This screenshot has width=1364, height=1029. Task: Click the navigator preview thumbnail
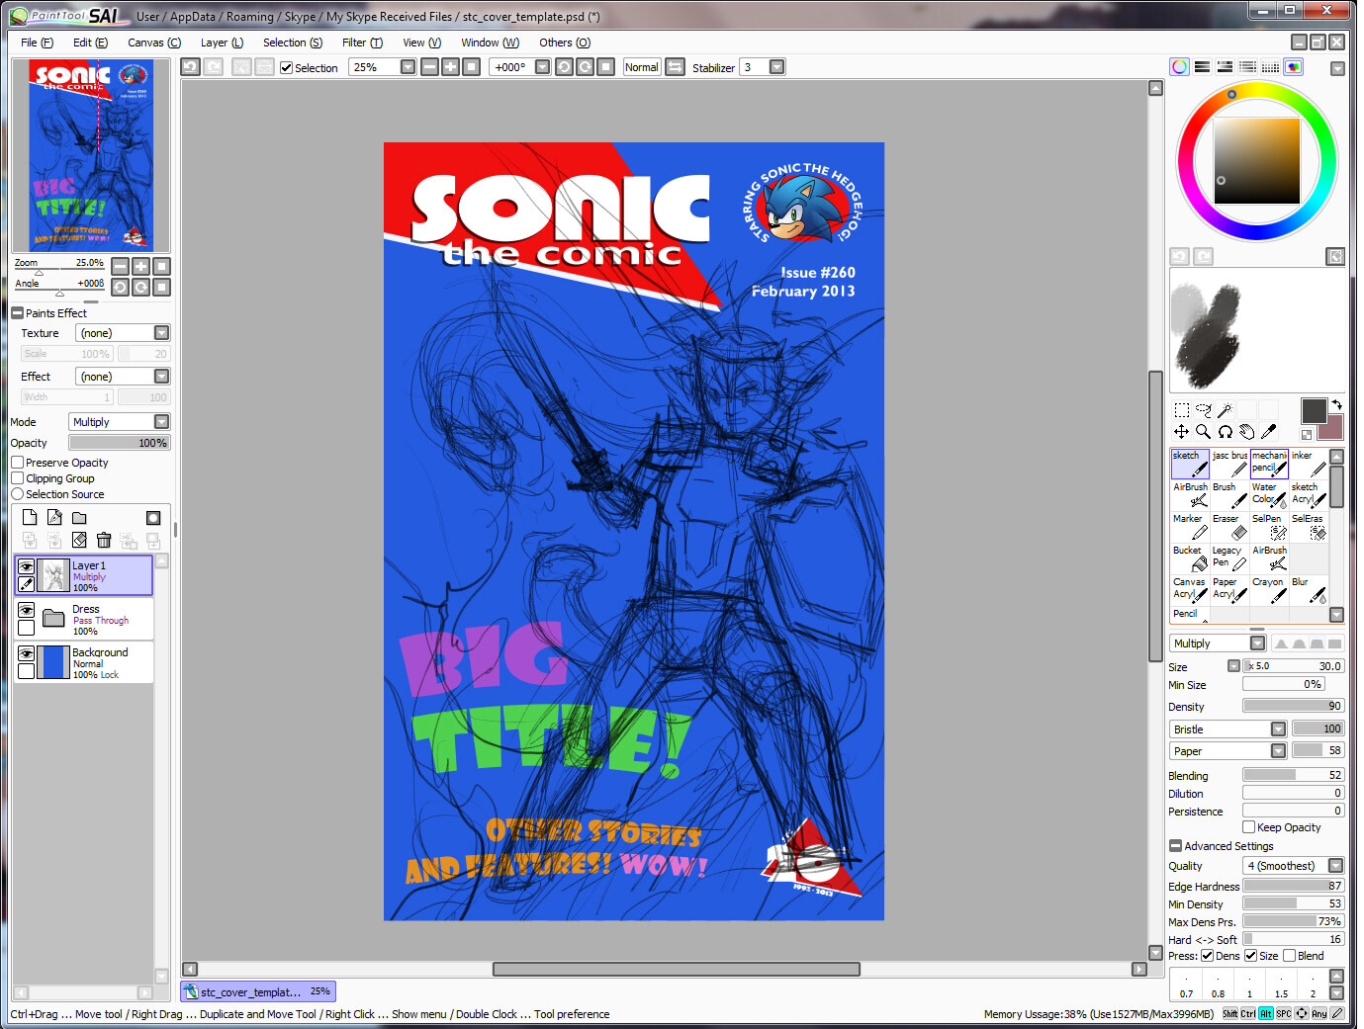coord(91,155)
